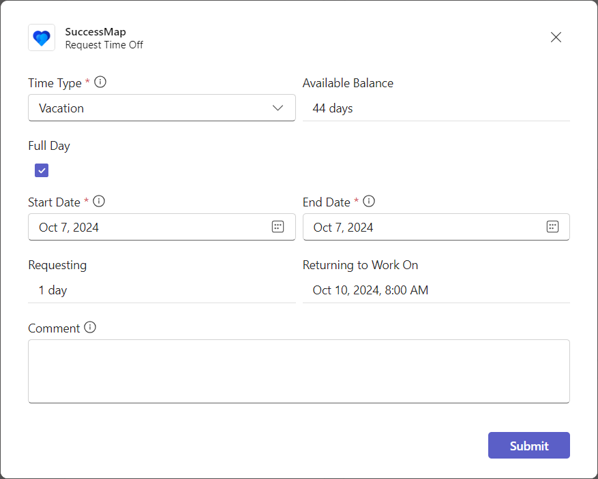Click the Available Balance 44 days value

pos(333,108)
